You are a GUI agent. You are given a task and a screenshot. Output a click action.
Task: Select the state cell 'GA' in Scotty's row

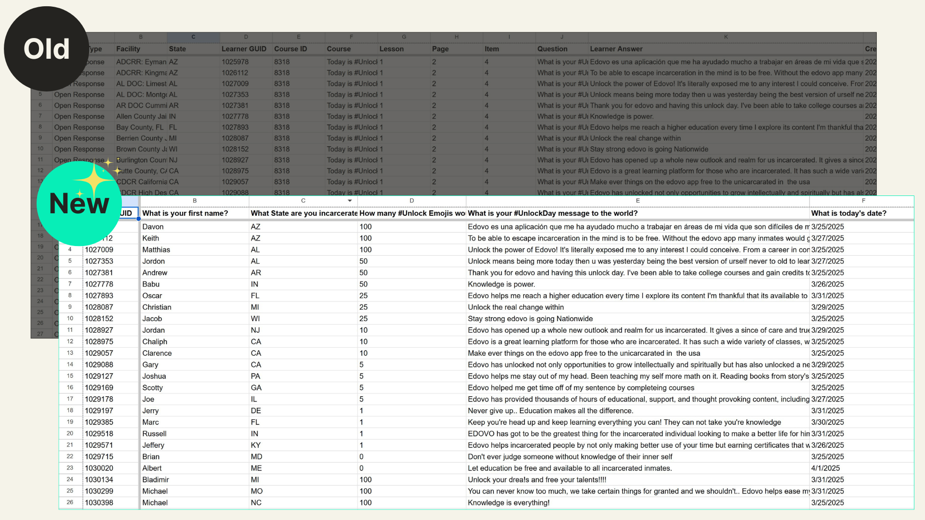pyautogui.click(x=304, y=388)
